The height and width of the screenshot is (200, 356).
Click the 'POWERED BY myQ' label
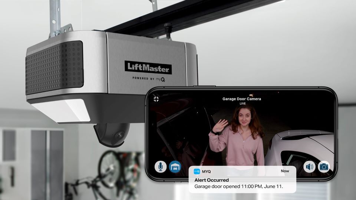(149, 79)
